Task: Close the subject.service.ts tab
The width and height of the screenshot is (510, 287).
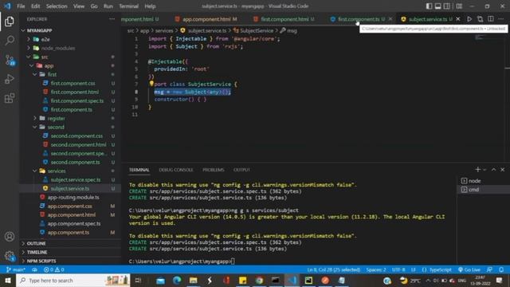Action: click(458, 19)
